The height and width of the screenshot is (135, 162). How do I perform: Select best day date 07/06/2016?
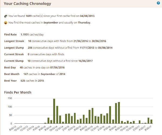pyautogui.click(x=57, y=68)
